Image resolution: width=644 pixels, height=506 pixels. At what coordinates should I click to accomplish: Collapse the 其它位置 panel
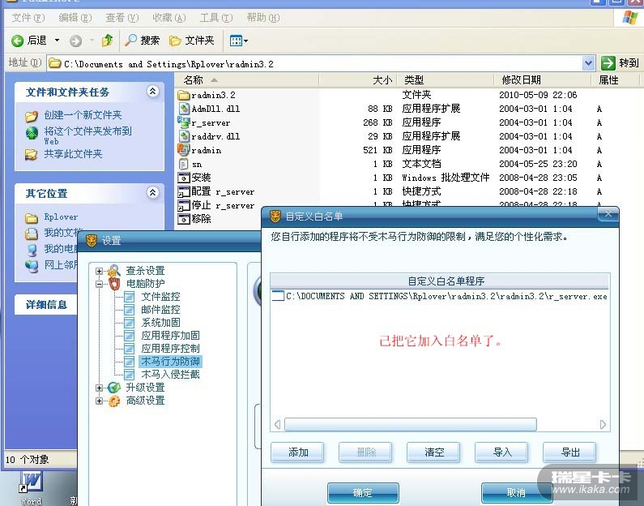pos(153,192)
